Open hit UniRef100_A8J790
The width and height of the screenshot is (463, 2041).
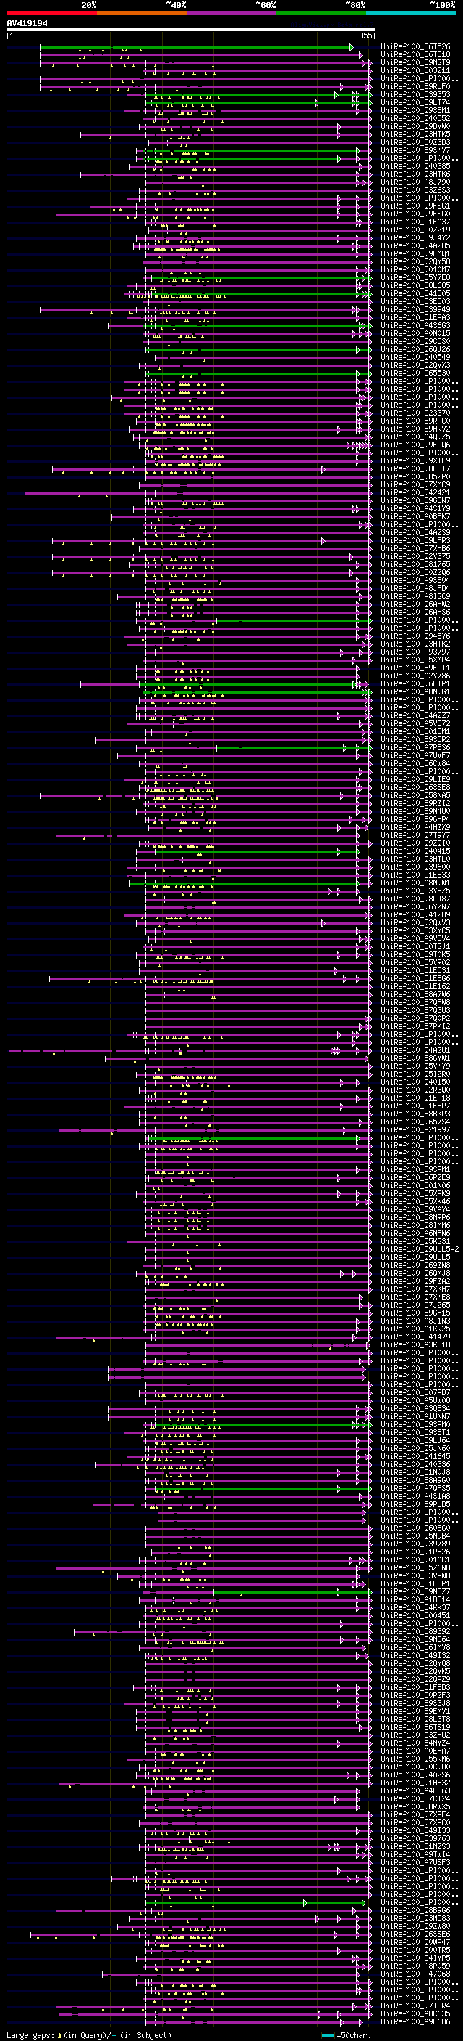click(x=415, y=182)
